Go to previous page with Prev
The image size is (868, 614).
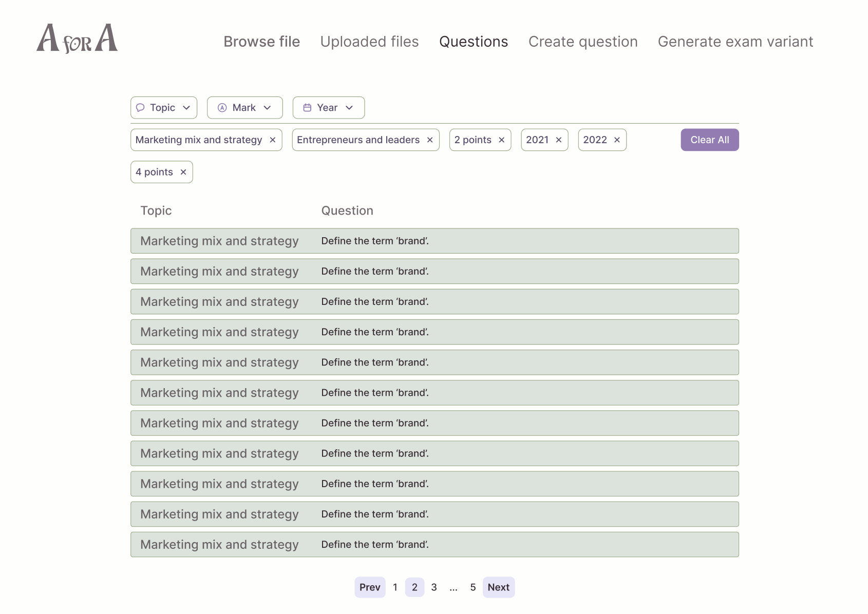click(x=370, y=587)
